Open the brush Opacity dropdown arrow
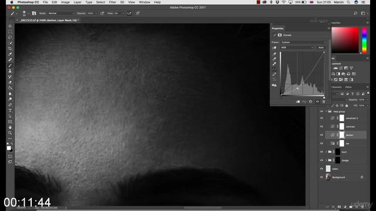The width and height of the screenshot is (376, 211). 96,13
